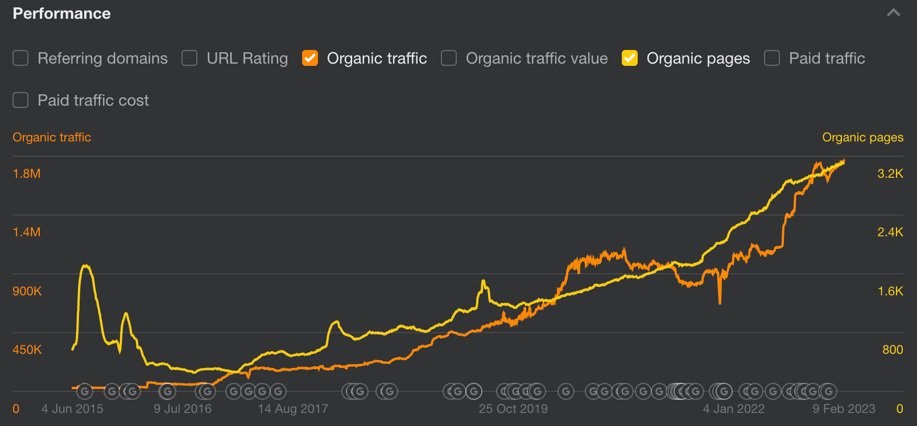Click the tall yellow line peak in 2015
This screenshot has width=917, height=426.
pos(86,266)
